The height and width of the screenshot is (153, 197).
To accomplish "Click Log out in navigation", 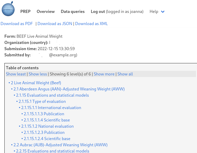I will [98, 11].
